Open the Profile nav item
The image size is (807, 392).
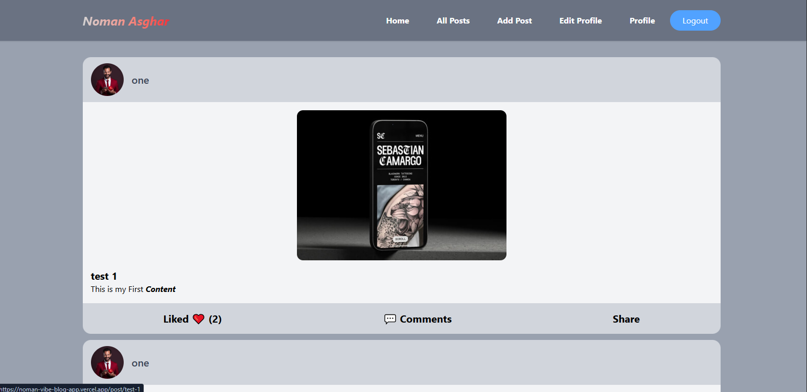[x=642, y=20]
